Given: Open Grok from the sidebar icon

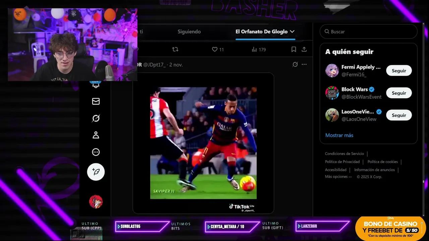Looking at the screenshot, I should pyautogui.click(x=96, y=118).
